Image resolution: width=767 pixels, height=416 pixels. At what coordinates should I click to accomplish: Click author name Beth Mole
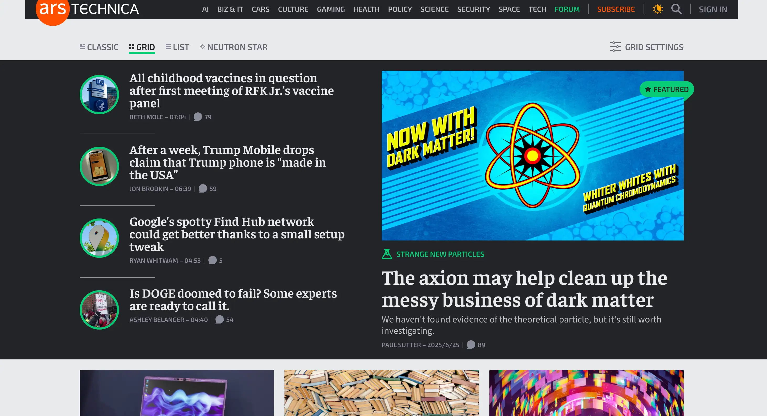coord(146,117)
